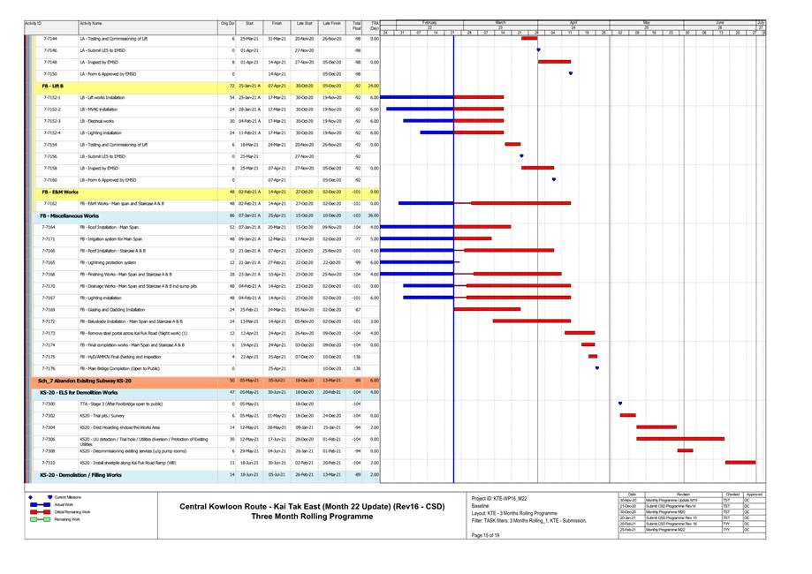The image size is (812, 574).
Task: Click the Late Finish column header
Action: (331, 22)
